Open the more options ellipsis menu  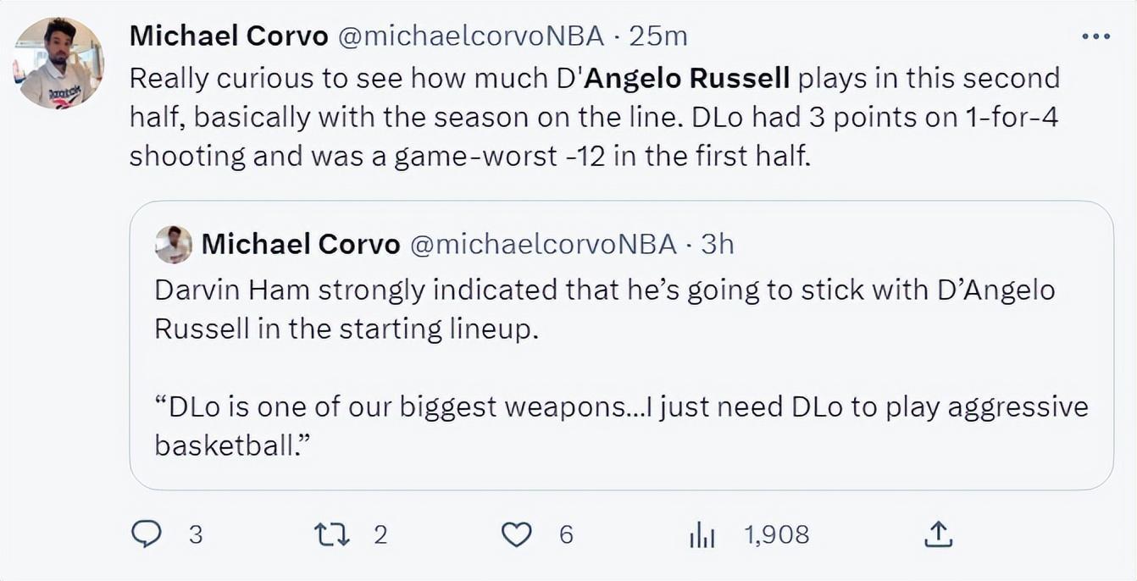point(1095,36)
